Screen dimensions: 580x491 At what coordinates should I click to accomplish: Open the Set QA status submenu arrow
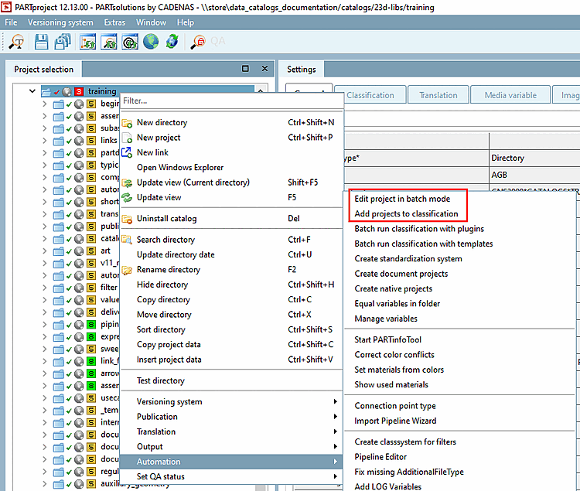pyautogui.click(x=335, y=476)
